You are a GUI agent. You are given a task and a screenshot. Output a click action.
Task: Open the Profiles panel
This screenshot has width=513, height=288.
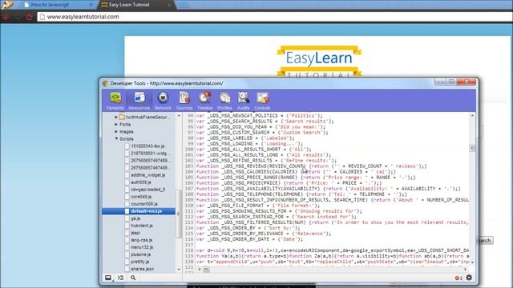(x=224, y=101)
